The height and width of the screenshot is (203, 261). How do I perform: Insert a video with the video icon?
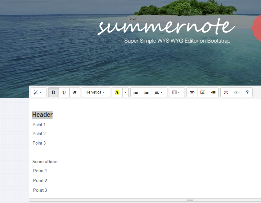pyautogui.click(x=213, y=92)
